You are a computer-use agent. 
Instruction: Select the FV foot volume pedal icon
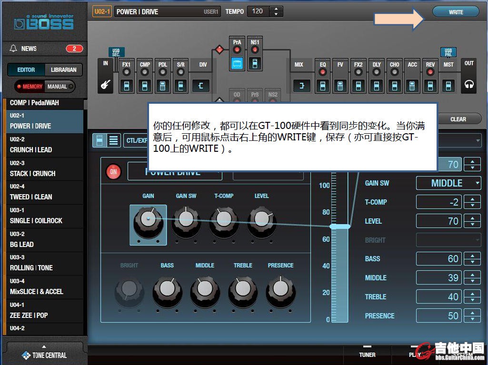click(x=340, y=86)
